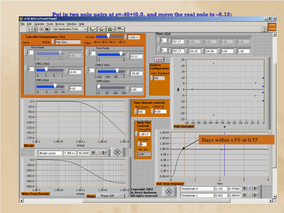284x213 pixels.
Task: Click the horizontal scrollbar right arrow
Action: coord(271,201)
